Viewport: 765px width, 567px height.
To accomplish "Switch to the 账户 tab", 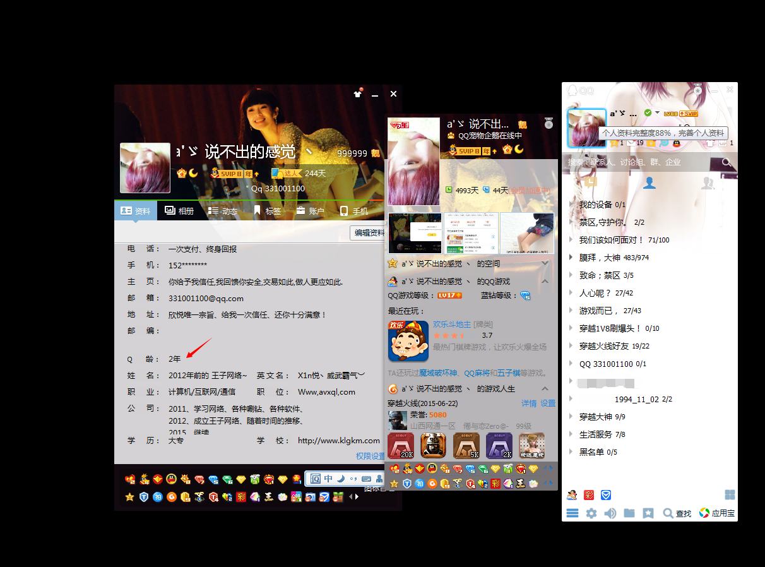I will coord(310,211).
